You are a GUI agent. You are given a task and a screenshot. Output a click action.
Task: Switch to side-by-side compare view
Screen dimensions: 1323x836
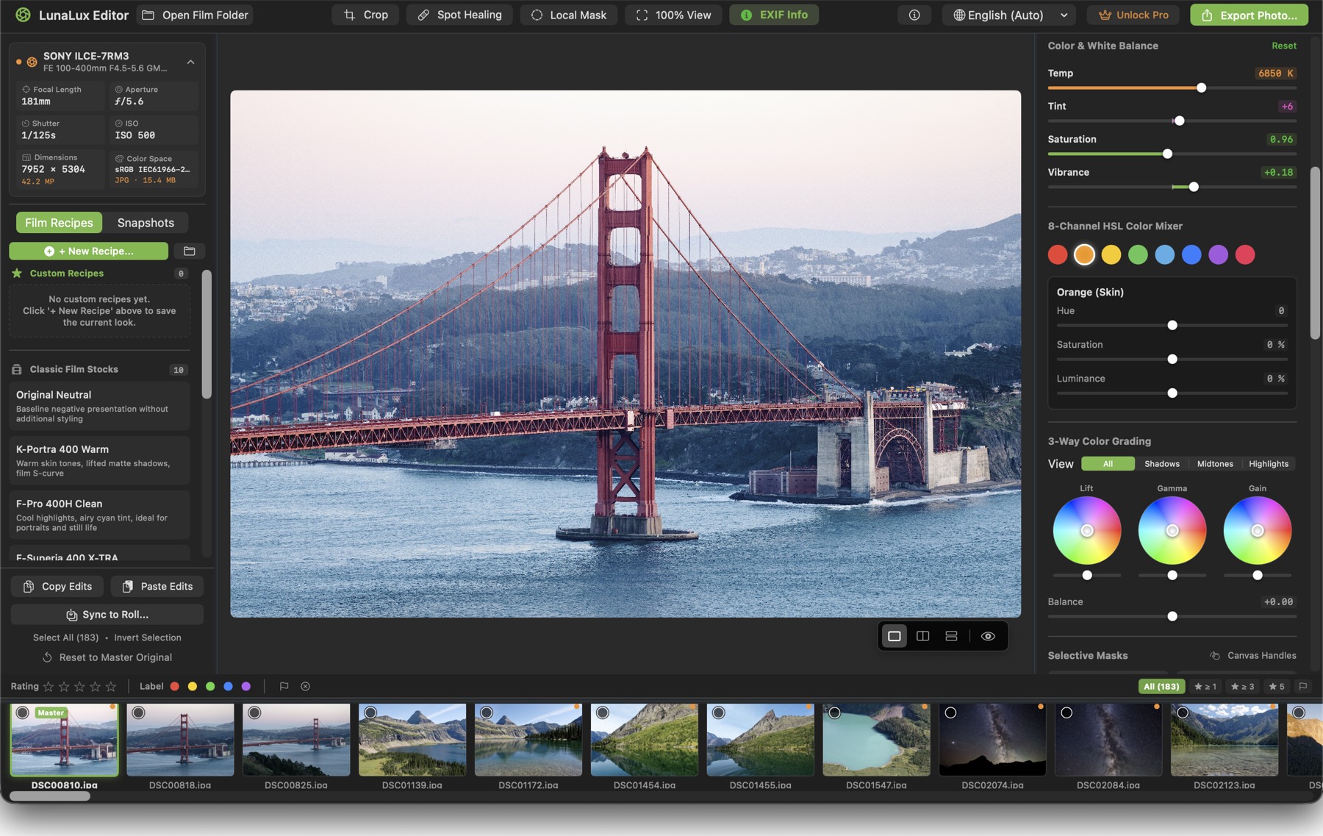[923, 636]
